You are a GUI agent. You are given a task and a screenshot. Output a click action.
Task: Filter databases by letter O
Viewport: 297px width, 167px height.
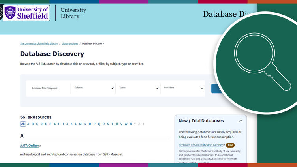90,124
